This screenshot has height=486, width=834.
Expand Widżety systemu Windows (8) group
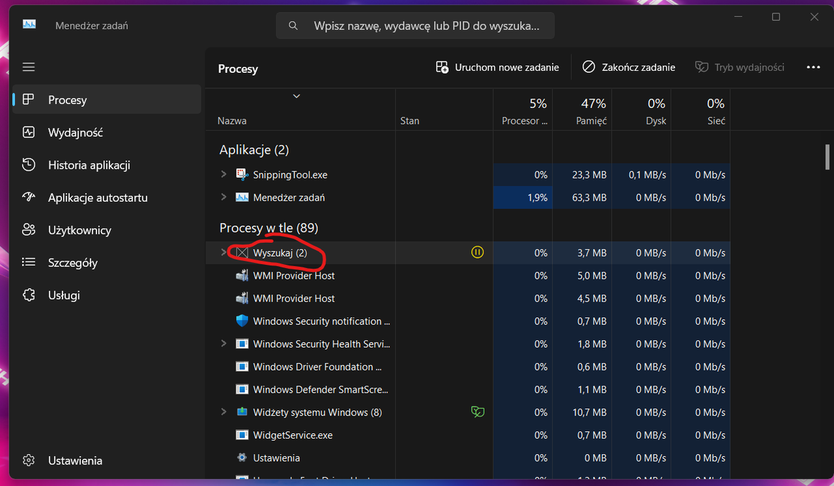(223, 412)
